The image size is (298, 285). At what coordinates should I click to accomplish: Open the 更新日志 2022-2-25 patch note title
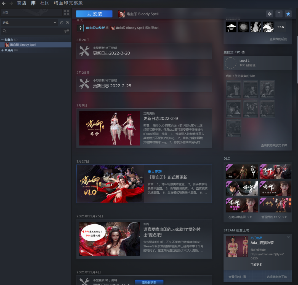tap(112, 86)
